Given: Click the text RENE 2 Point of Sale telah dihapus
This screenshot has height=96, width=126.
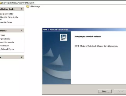Looking at the screenshot, I should (96, 46).
